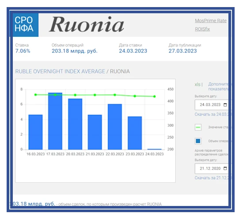Click the Ruonia title heading
This screenshot has width=243, height=221.
point(87,24)
